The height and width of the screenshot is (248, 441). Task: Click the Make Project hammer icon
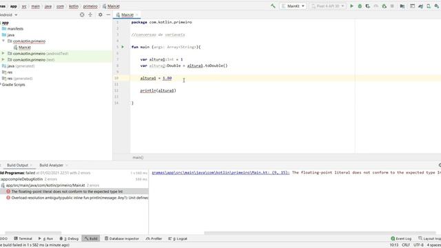coord(273,6)
